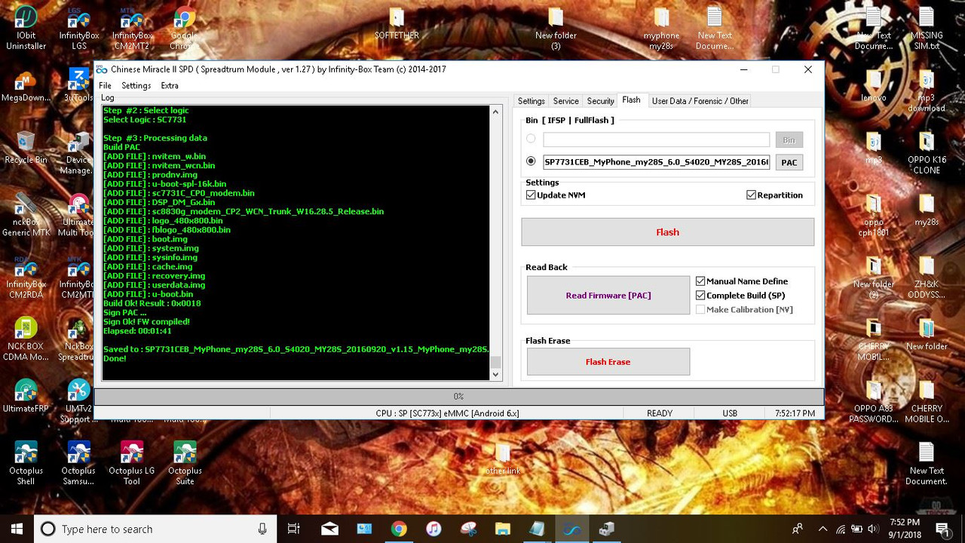The height and width of the screenshot is (543, 965).
Task: Click the 'Sign Ok! FW compiled!' log line
Action: click(146, 321)
